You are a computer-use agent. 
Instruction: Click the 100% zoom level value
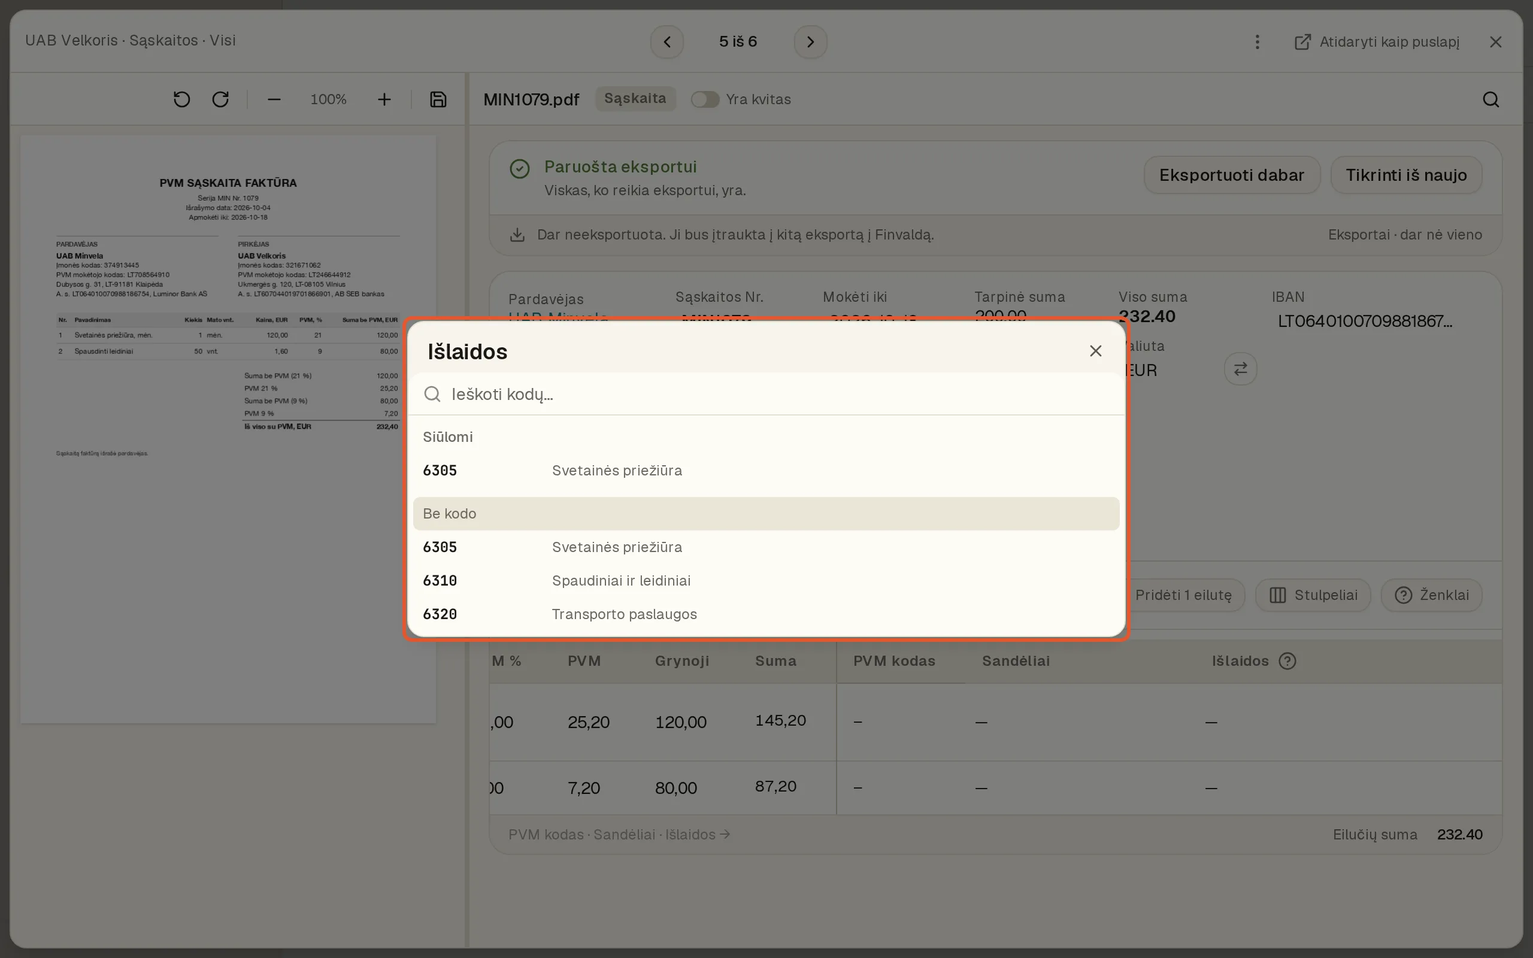point(328,99)
